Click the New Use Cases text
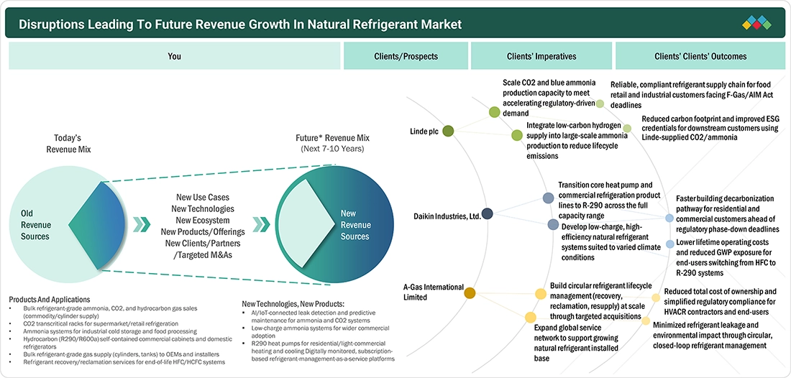The width and height of the screenshot is (791, 378). (202, 198)
